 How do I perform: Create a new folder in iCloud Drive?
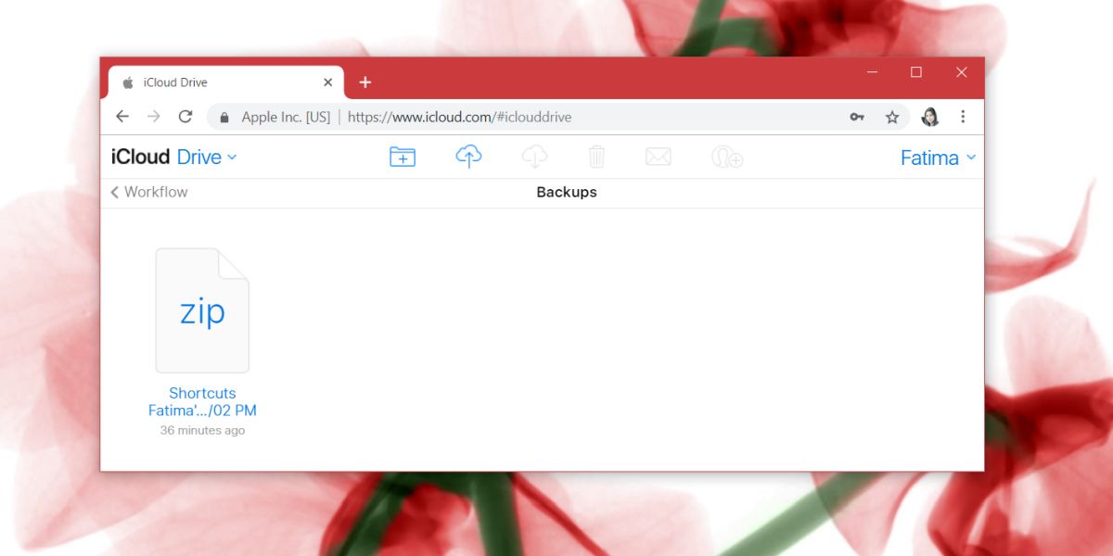403,157
